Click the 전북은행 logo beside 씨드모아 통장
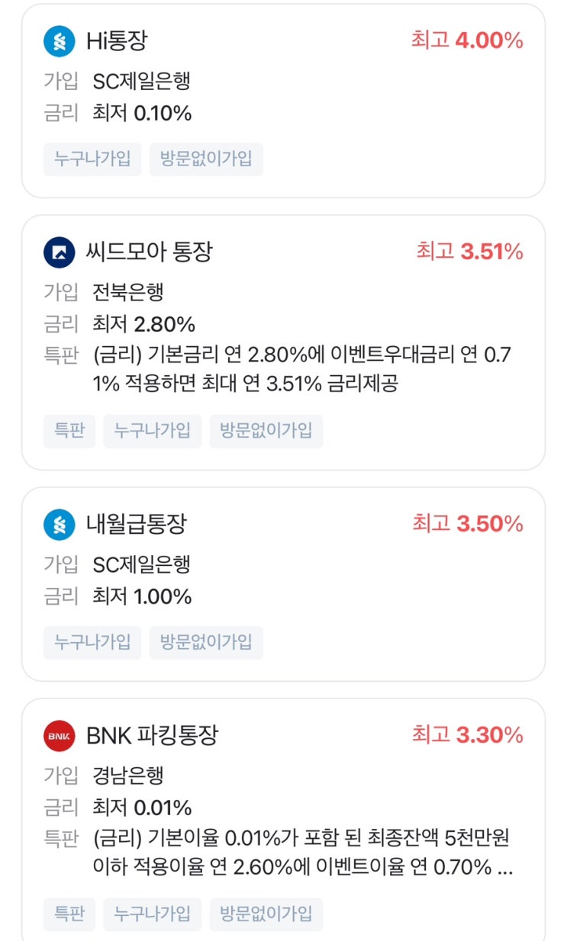 click(60, 252)
